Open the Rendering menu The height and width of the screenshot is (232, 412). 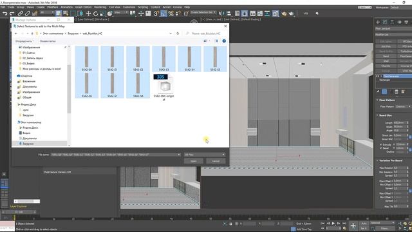tap(100, 7)
